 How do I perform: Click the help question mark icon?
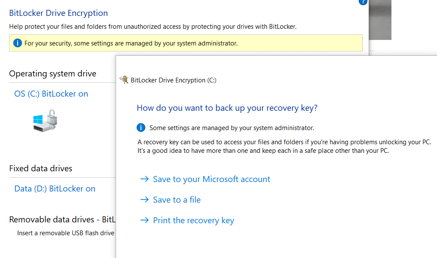[x=363, y=2]
